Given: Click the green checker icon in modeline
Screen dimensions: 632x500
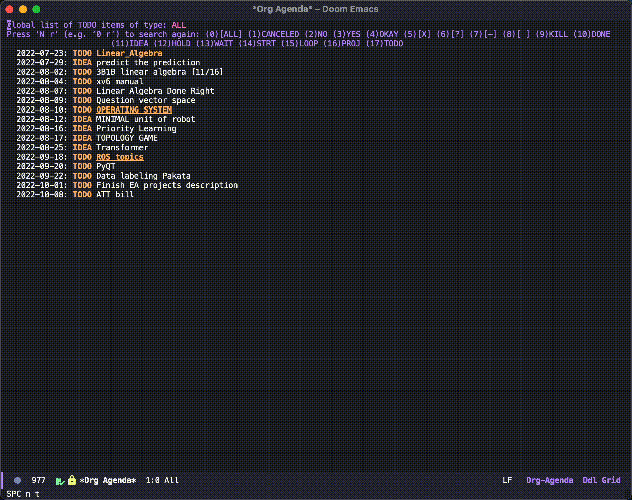Looking at the screenshot, I should click(x=60, y=481).
